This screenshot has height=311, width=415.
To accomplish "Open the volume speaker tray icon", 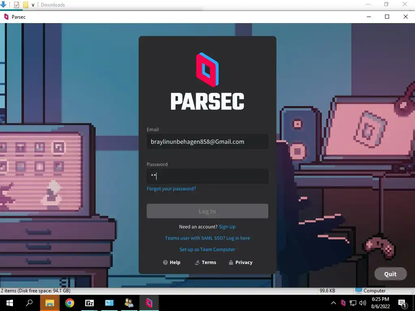I will pos(363,303).
